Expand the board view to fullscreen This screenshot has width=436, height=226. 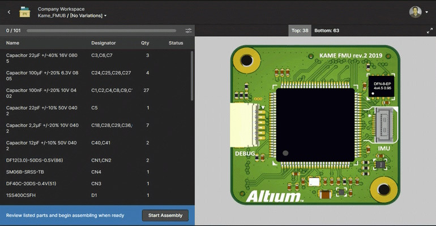[x=430, y=31]
